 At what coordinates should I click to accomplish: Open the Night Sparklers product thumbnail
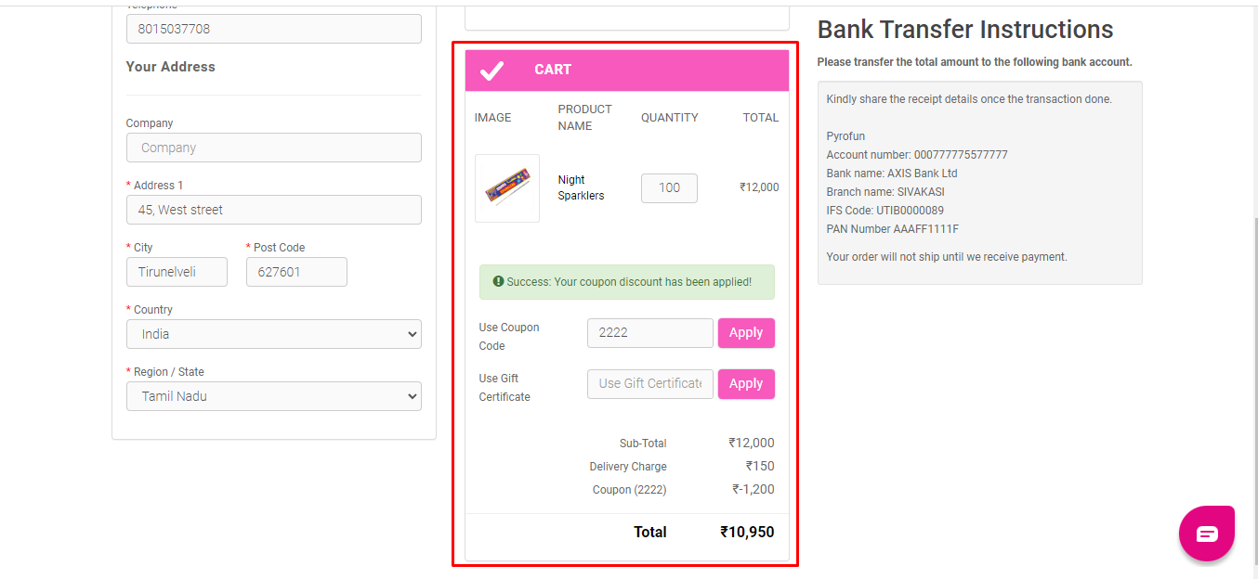coord(507,188)
